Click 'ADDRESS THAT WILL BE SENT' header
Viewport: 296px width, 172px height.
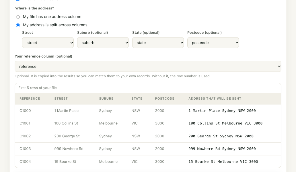point(215,98)
